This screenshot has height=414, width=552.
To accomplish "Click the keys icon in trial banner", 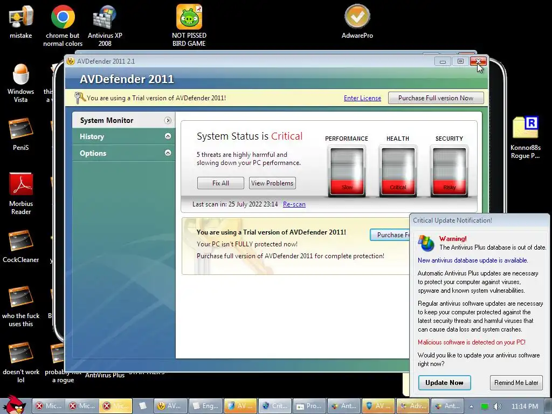I will [80, 98].
